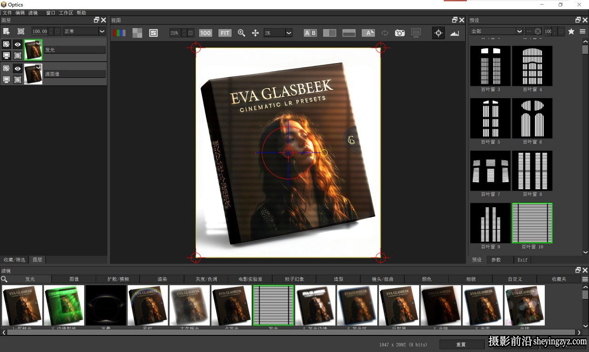Select the 发光 layer thumbnail
Image resolution: width=589 pixels, height=352 pixels.
[x=33, y=50]
